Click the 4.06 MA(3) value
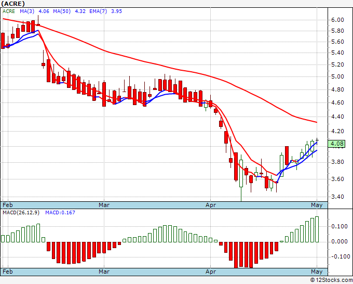The height and width of the screenshot is (284, 353). click(44, 11)
